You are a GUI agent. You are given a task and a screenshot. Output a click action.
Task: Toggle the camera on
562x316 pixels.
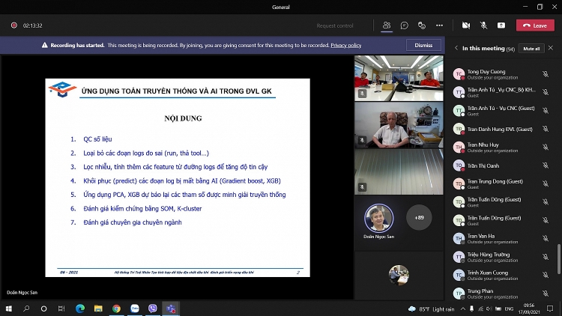465,25
